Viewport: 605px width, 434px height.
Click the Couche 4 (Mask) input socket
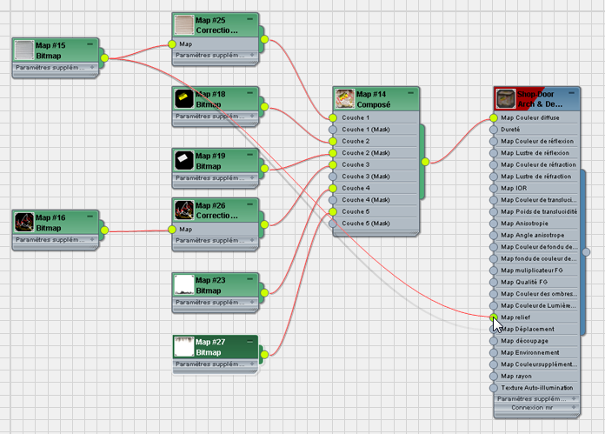(x=333, y=200)
